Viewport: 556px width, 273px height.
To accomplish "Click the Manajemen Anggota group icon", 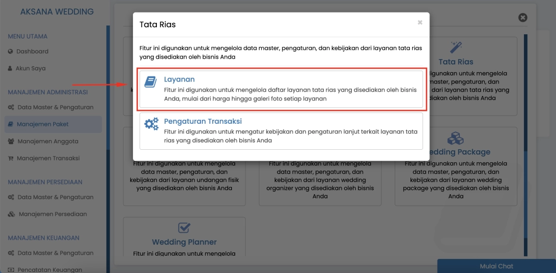I will coord(11,142).
